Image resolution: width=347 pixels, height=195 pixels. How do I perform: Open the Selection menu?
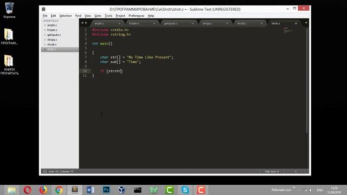[66, 16]
